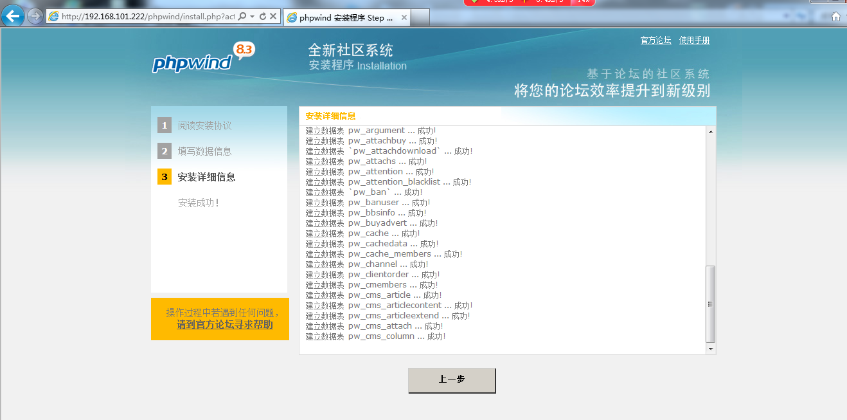Click the browser Back arrow button
This screenshot has height=420, width=847.
[x=13, y=16]
